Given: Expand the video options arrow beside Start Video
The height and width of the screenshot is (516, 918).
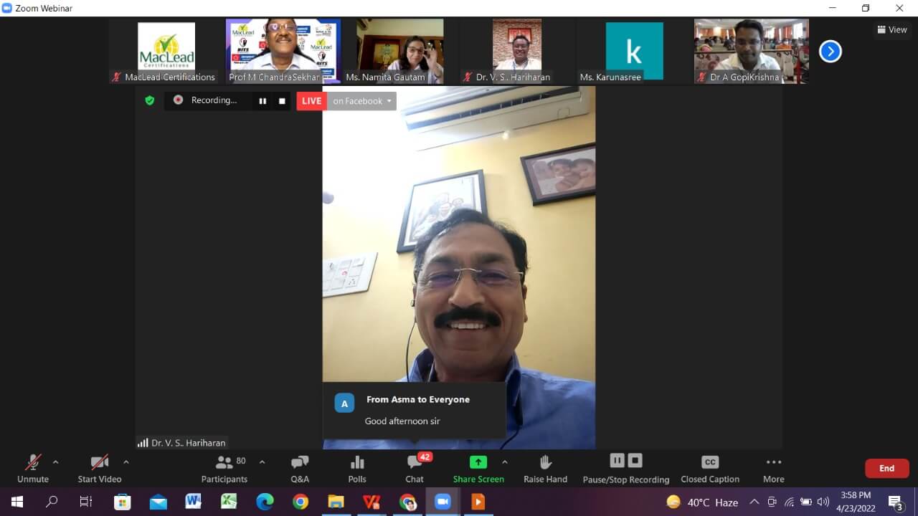Looking at the screenshot, I should pos(126,462).
